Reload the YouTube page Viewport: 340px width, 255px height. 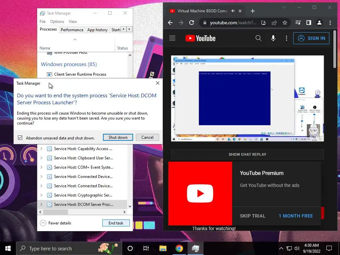pyautogui.click(x=192, y=23)
